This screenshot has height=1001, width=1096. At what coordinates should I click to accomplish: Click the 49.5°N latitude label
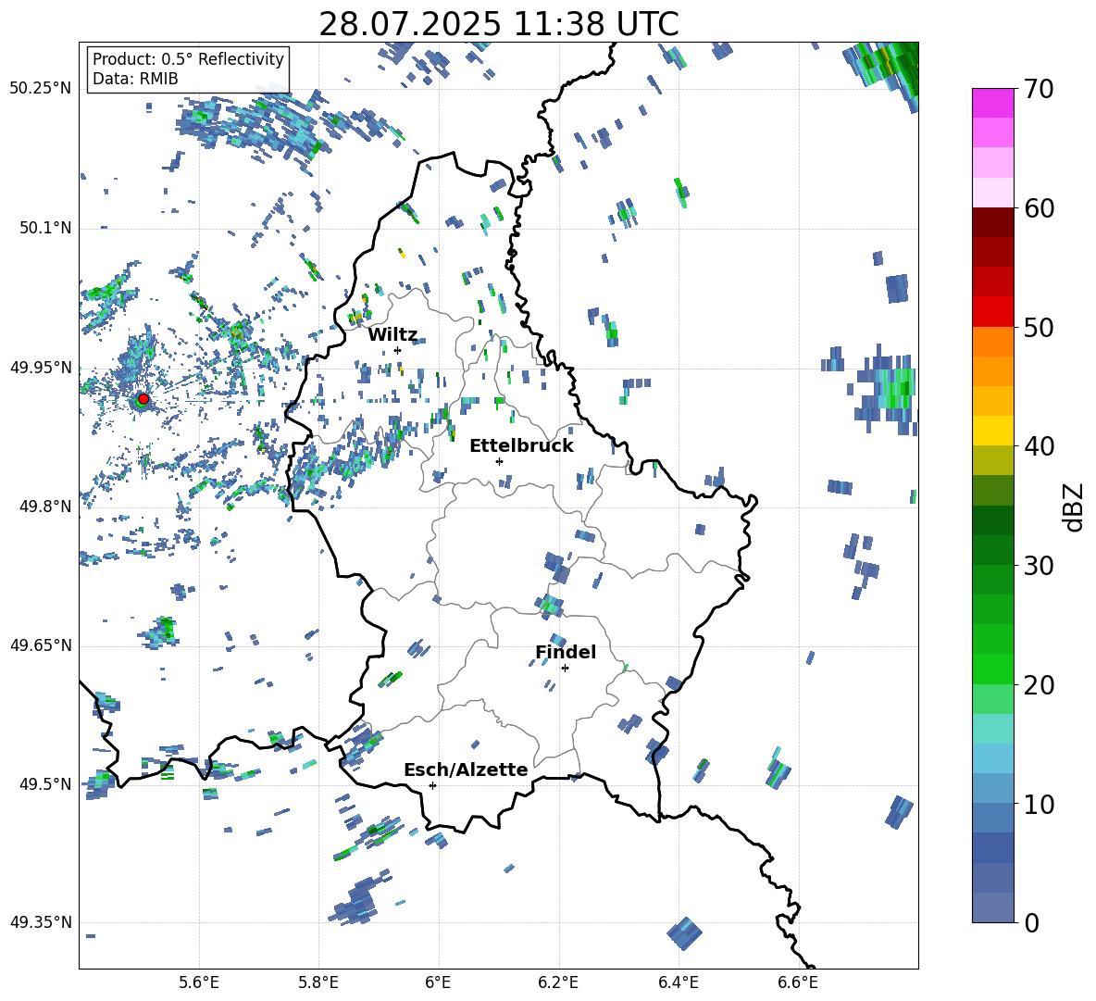(x=45, y=783)
